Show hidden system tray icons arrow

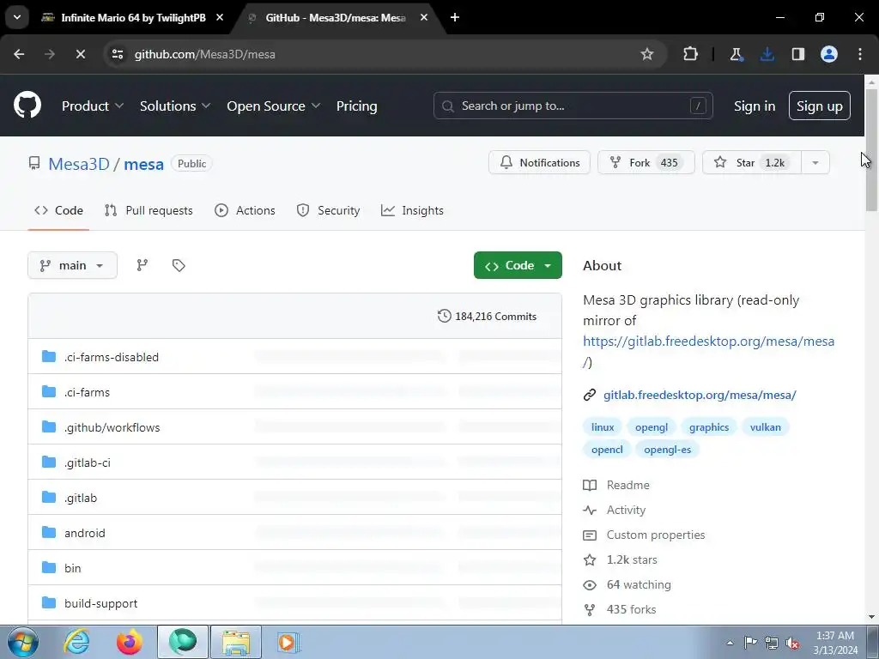[730, 643]
